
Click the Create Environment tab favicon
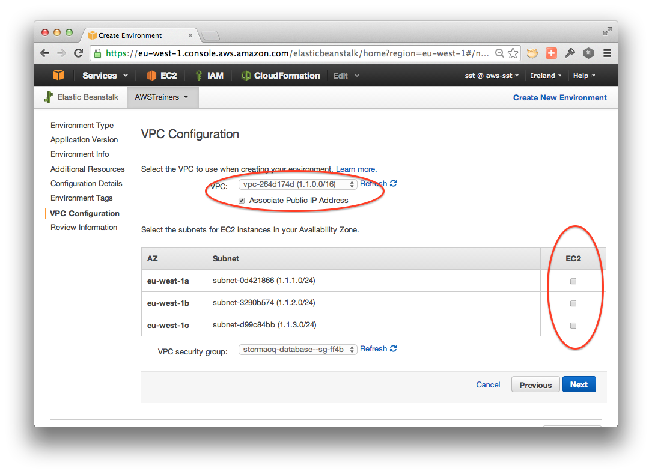point(93,36)
